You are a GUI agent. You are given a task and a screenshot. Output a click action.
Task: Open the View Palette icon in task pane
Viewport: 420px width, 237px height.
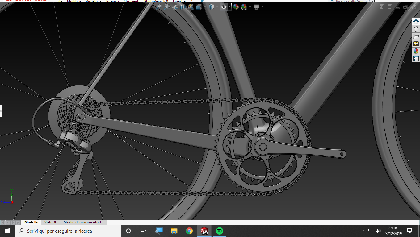416,44
